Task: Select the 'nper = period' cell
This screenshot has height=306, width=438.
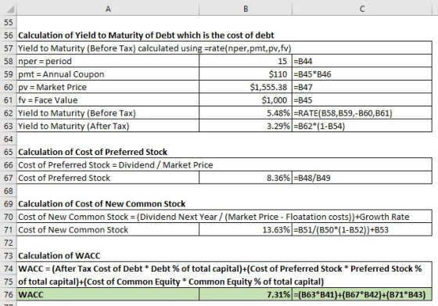Action: pyautogui.click(x=108, y=61)
